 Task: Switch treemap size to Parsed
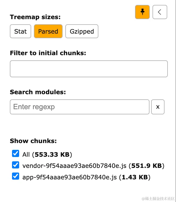pyautogui.click(x=48, y=31)
